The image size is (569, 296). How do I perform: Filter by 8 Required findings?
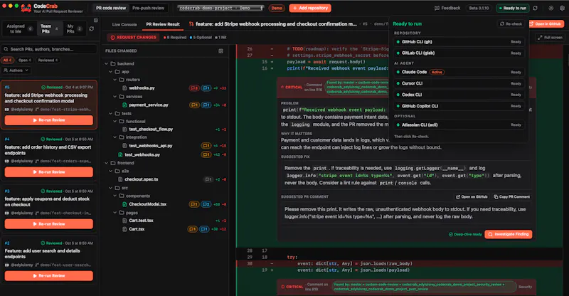(175, 38)
